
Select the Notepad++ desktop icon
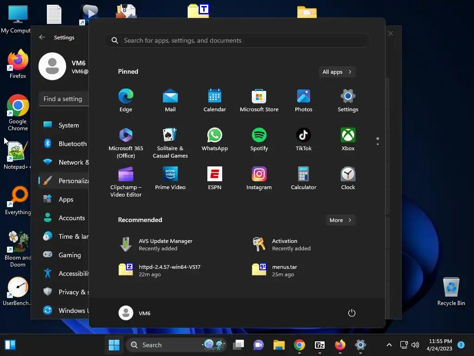click(x=18, y=155)
